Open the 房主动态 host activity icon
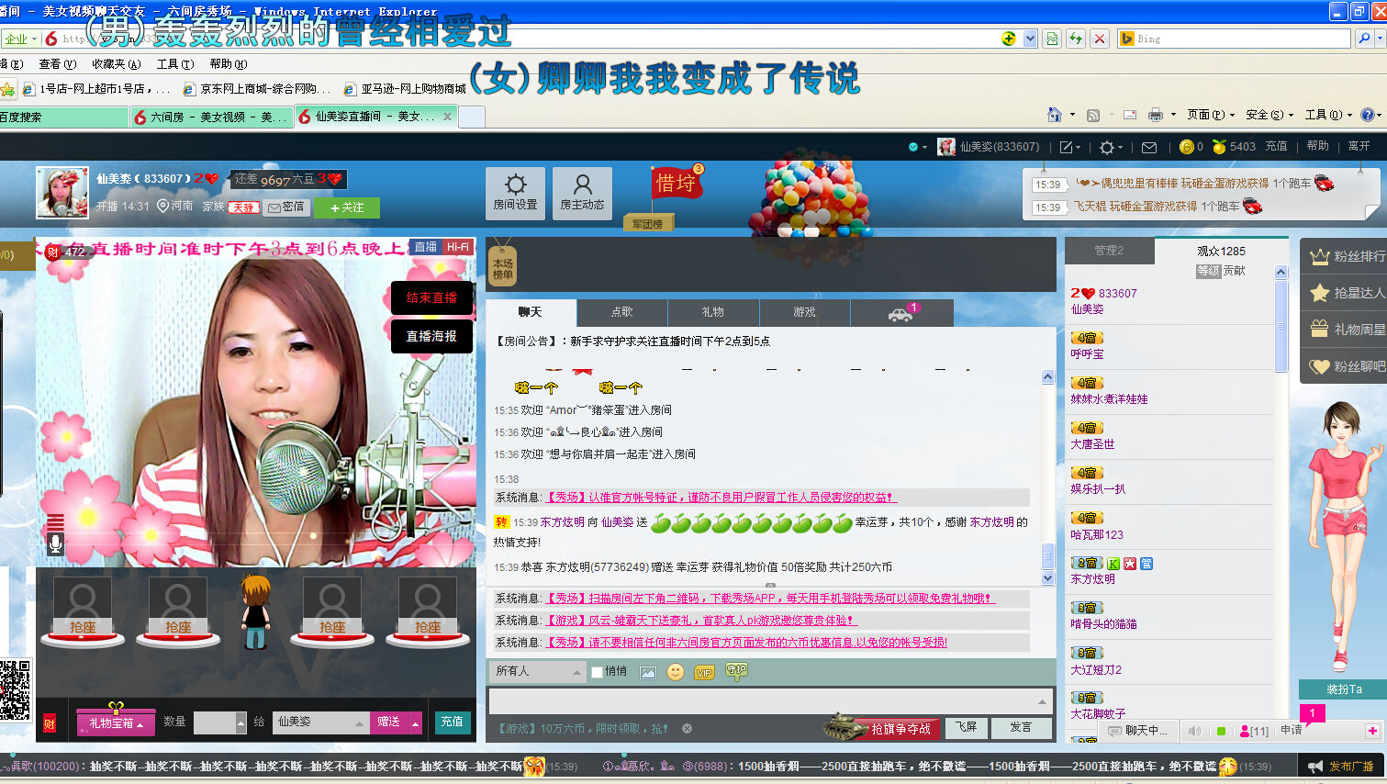Screen dimensions: 1387x784 point(582,193)
